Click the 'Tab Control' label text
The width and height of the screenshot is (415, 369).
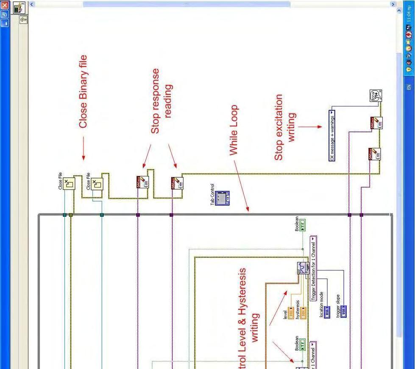[212, 194]
